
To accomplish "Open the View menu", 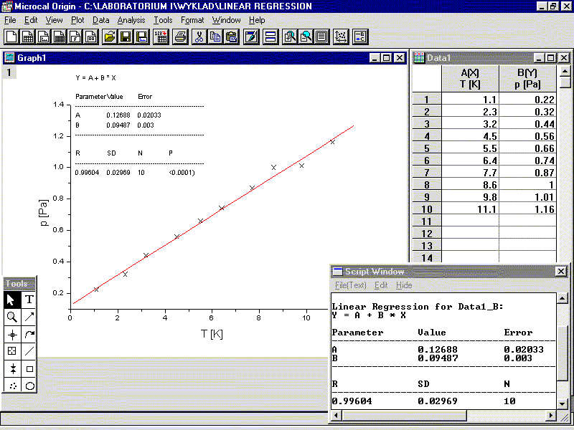I will coord(55,20).
